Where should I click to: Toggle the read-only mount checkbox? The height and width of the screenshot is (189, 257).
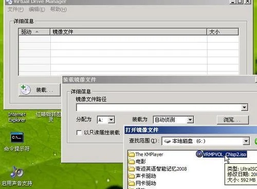click(x=79, y=133)
